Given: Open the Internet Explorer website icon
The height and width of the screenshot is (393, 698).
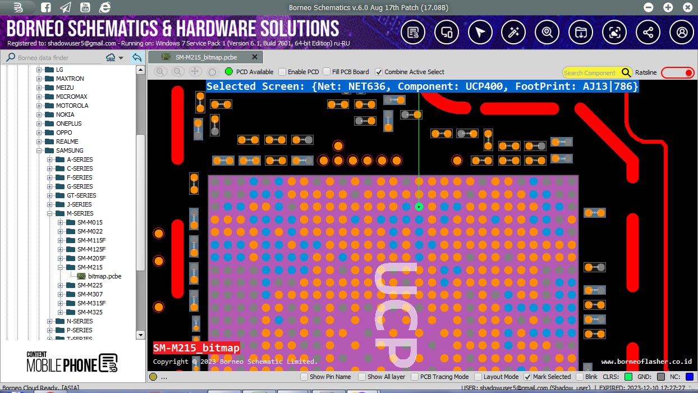Looking at the screenshot, I should 104,7.
